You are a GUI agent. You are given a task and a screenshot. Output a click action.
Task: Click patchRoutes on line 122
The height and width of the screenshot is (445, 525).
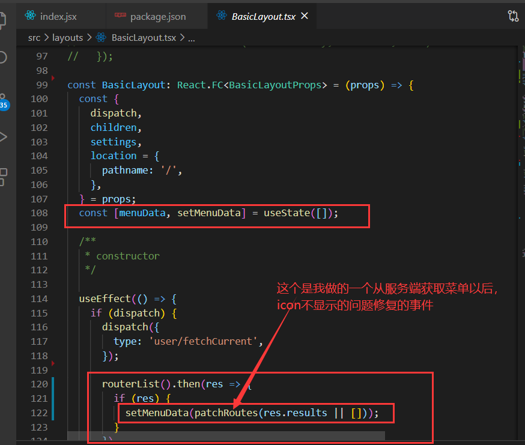click(x=226, y=413)
